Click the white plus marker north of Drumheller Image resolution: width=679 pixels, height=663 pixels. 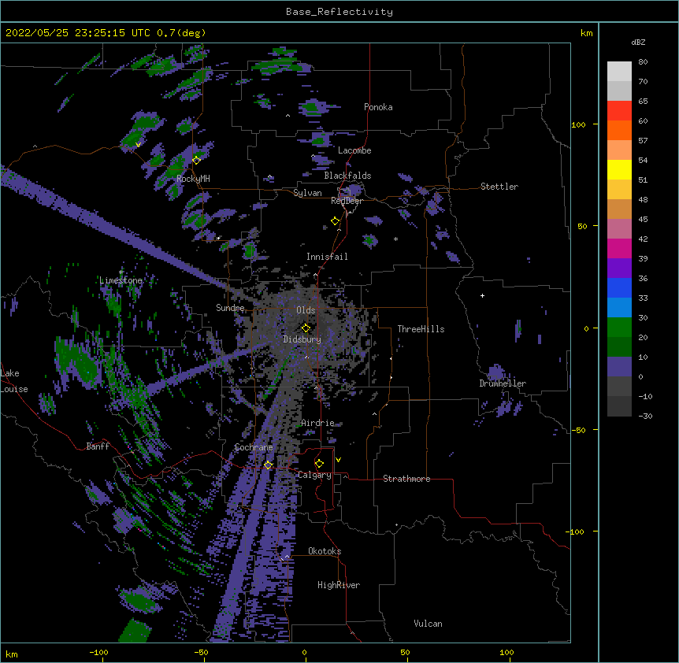pos(482,295)
